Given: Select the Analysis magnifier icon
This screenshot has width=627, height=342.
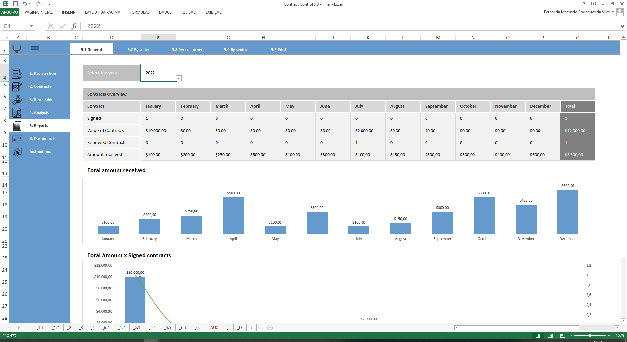Looking at the screenshot, I should (x=17, y=113).
